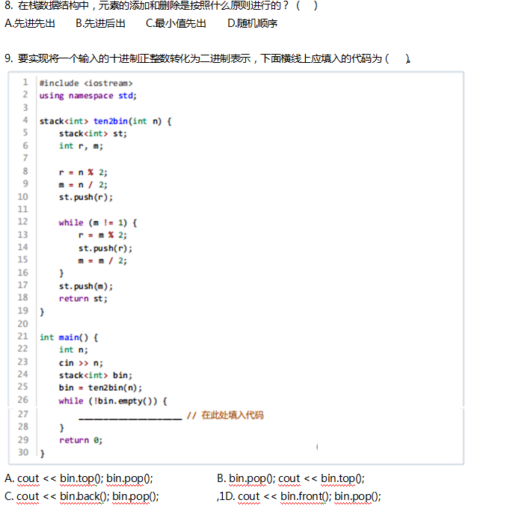Select option A.先进先出 for question 8
Image resolution: width=513 pixels, height=506 pixels.
click(x=30, y=23)
